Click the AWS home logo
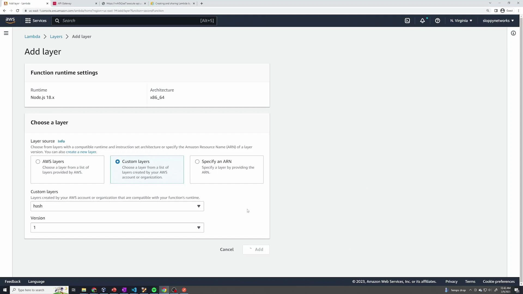 (x=10, y=20)
